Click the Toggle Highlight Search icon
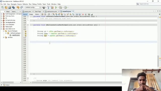The image size is (161, 91). [x=62, y=14]
